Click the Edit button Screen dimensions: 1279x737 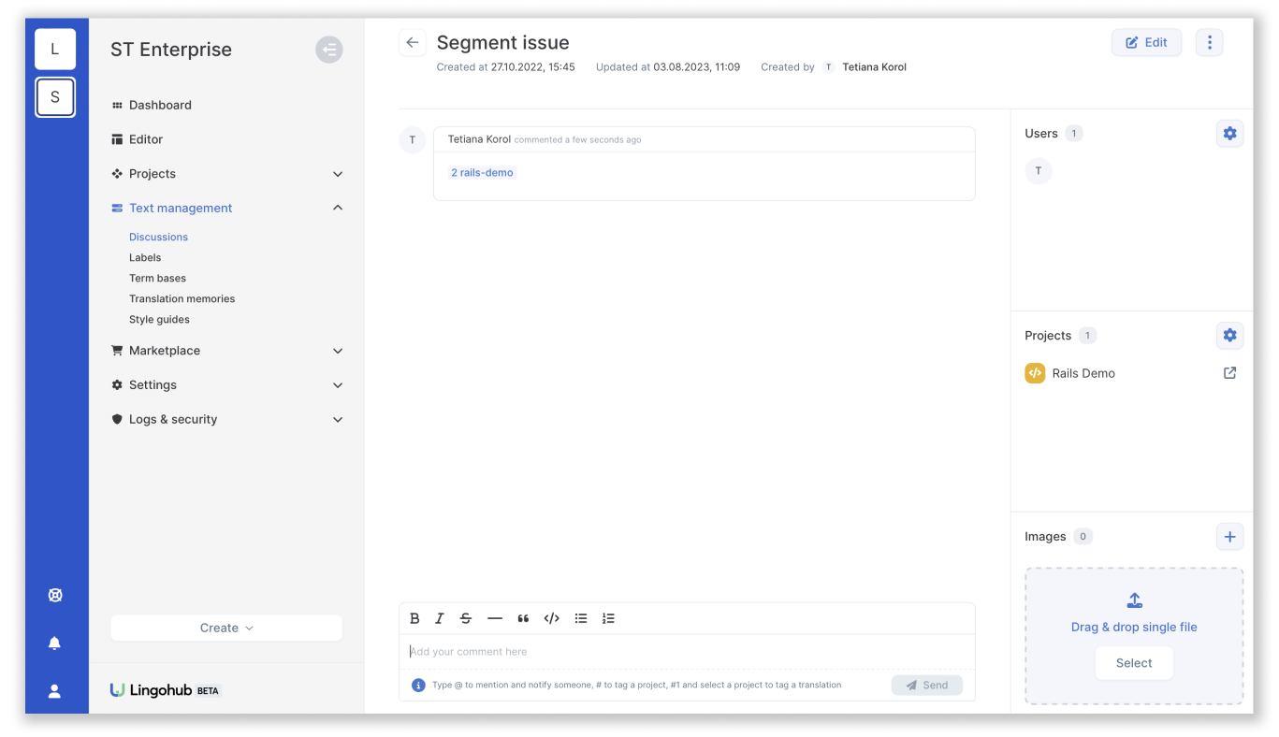tap(1146, 43)
